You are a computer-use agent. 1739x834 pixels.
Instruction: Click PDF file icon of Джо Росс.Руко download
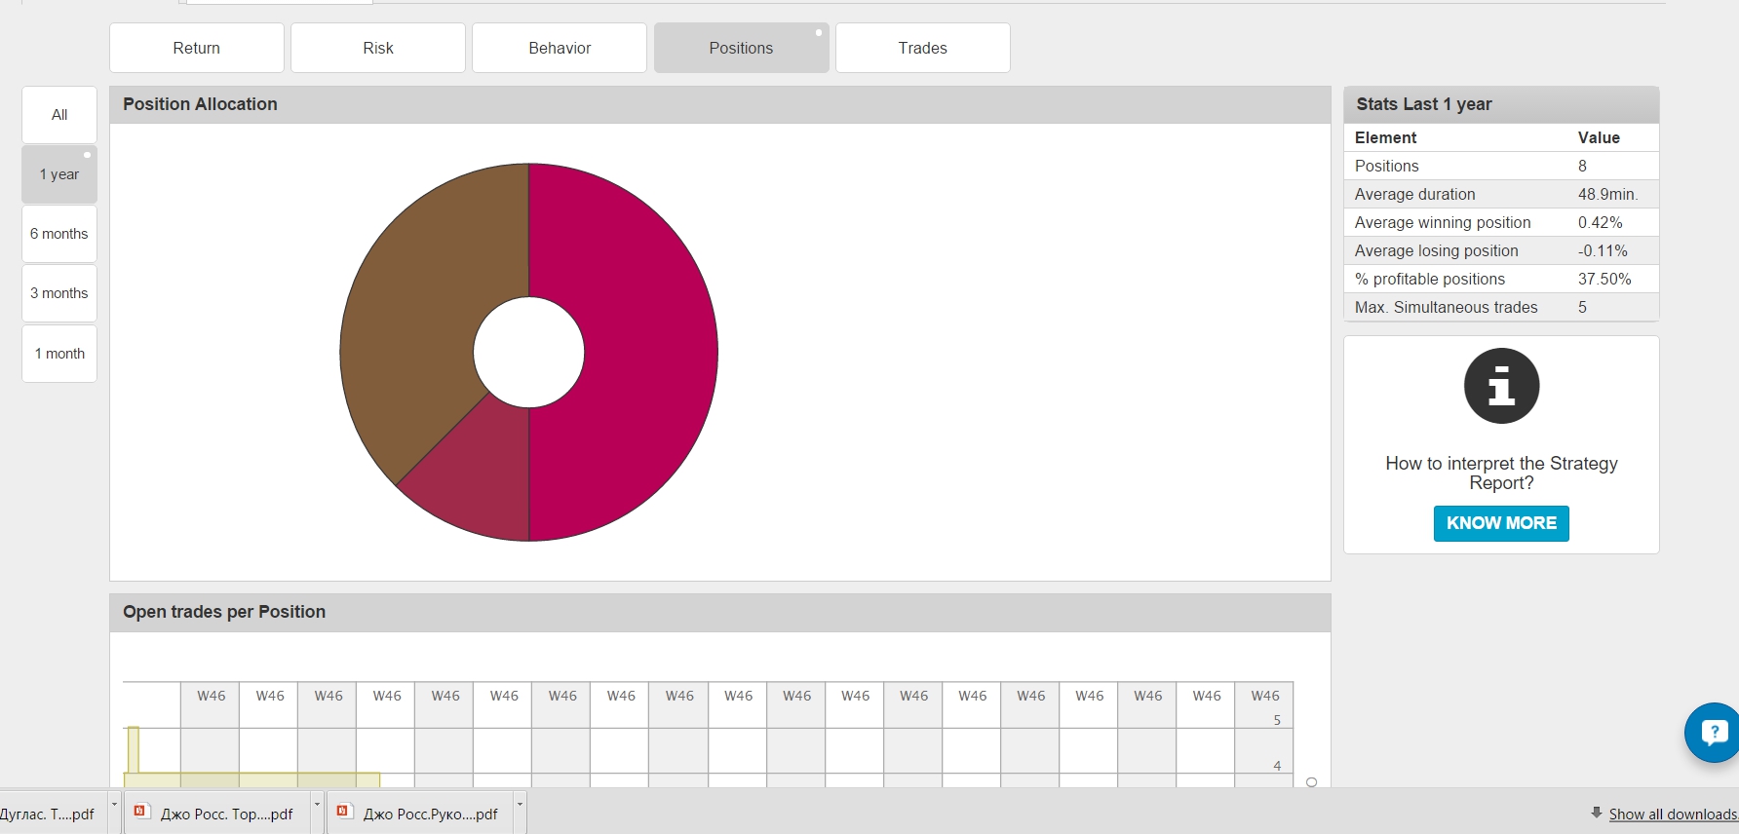click(343, 811)
